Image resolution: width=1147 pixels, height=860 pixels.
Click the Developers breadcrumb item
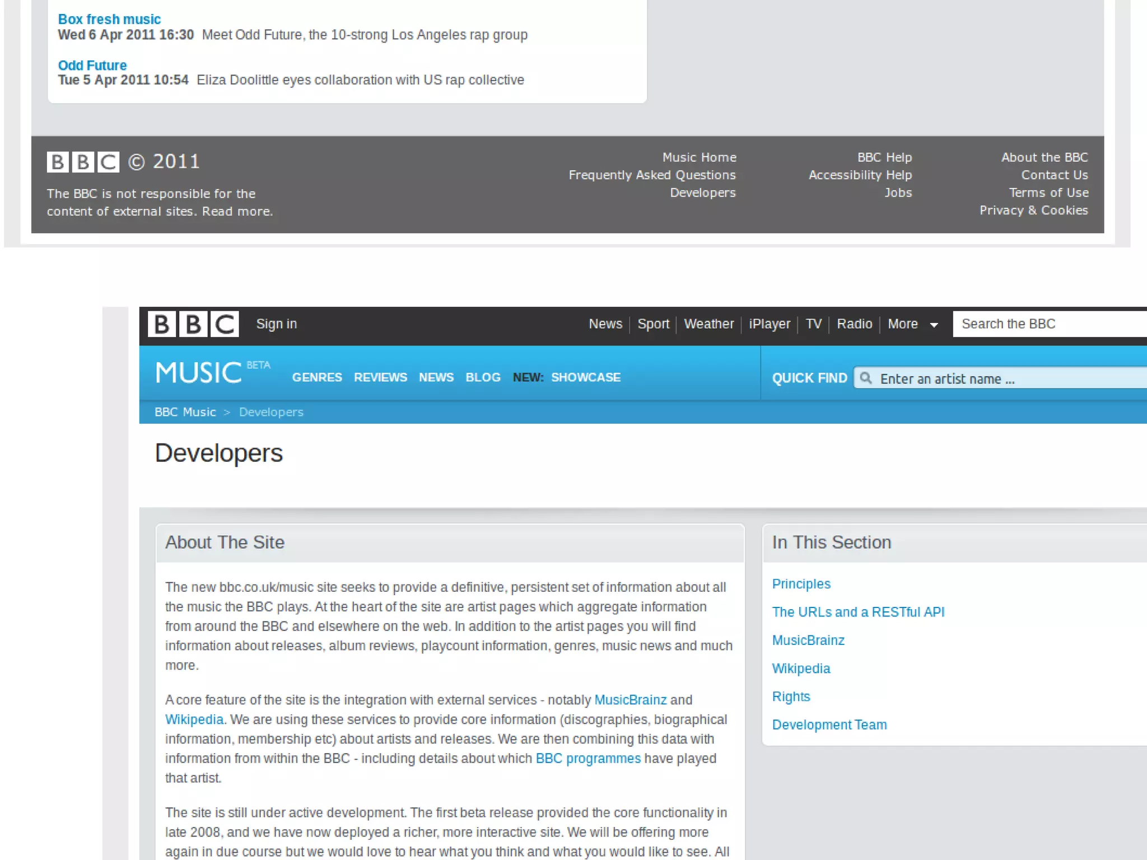coord(271,412)
